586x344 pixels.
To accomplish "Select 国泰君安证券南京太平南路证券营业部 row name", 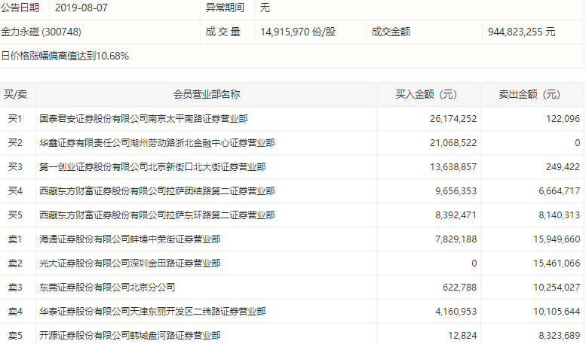I will (x=143, y=119).
